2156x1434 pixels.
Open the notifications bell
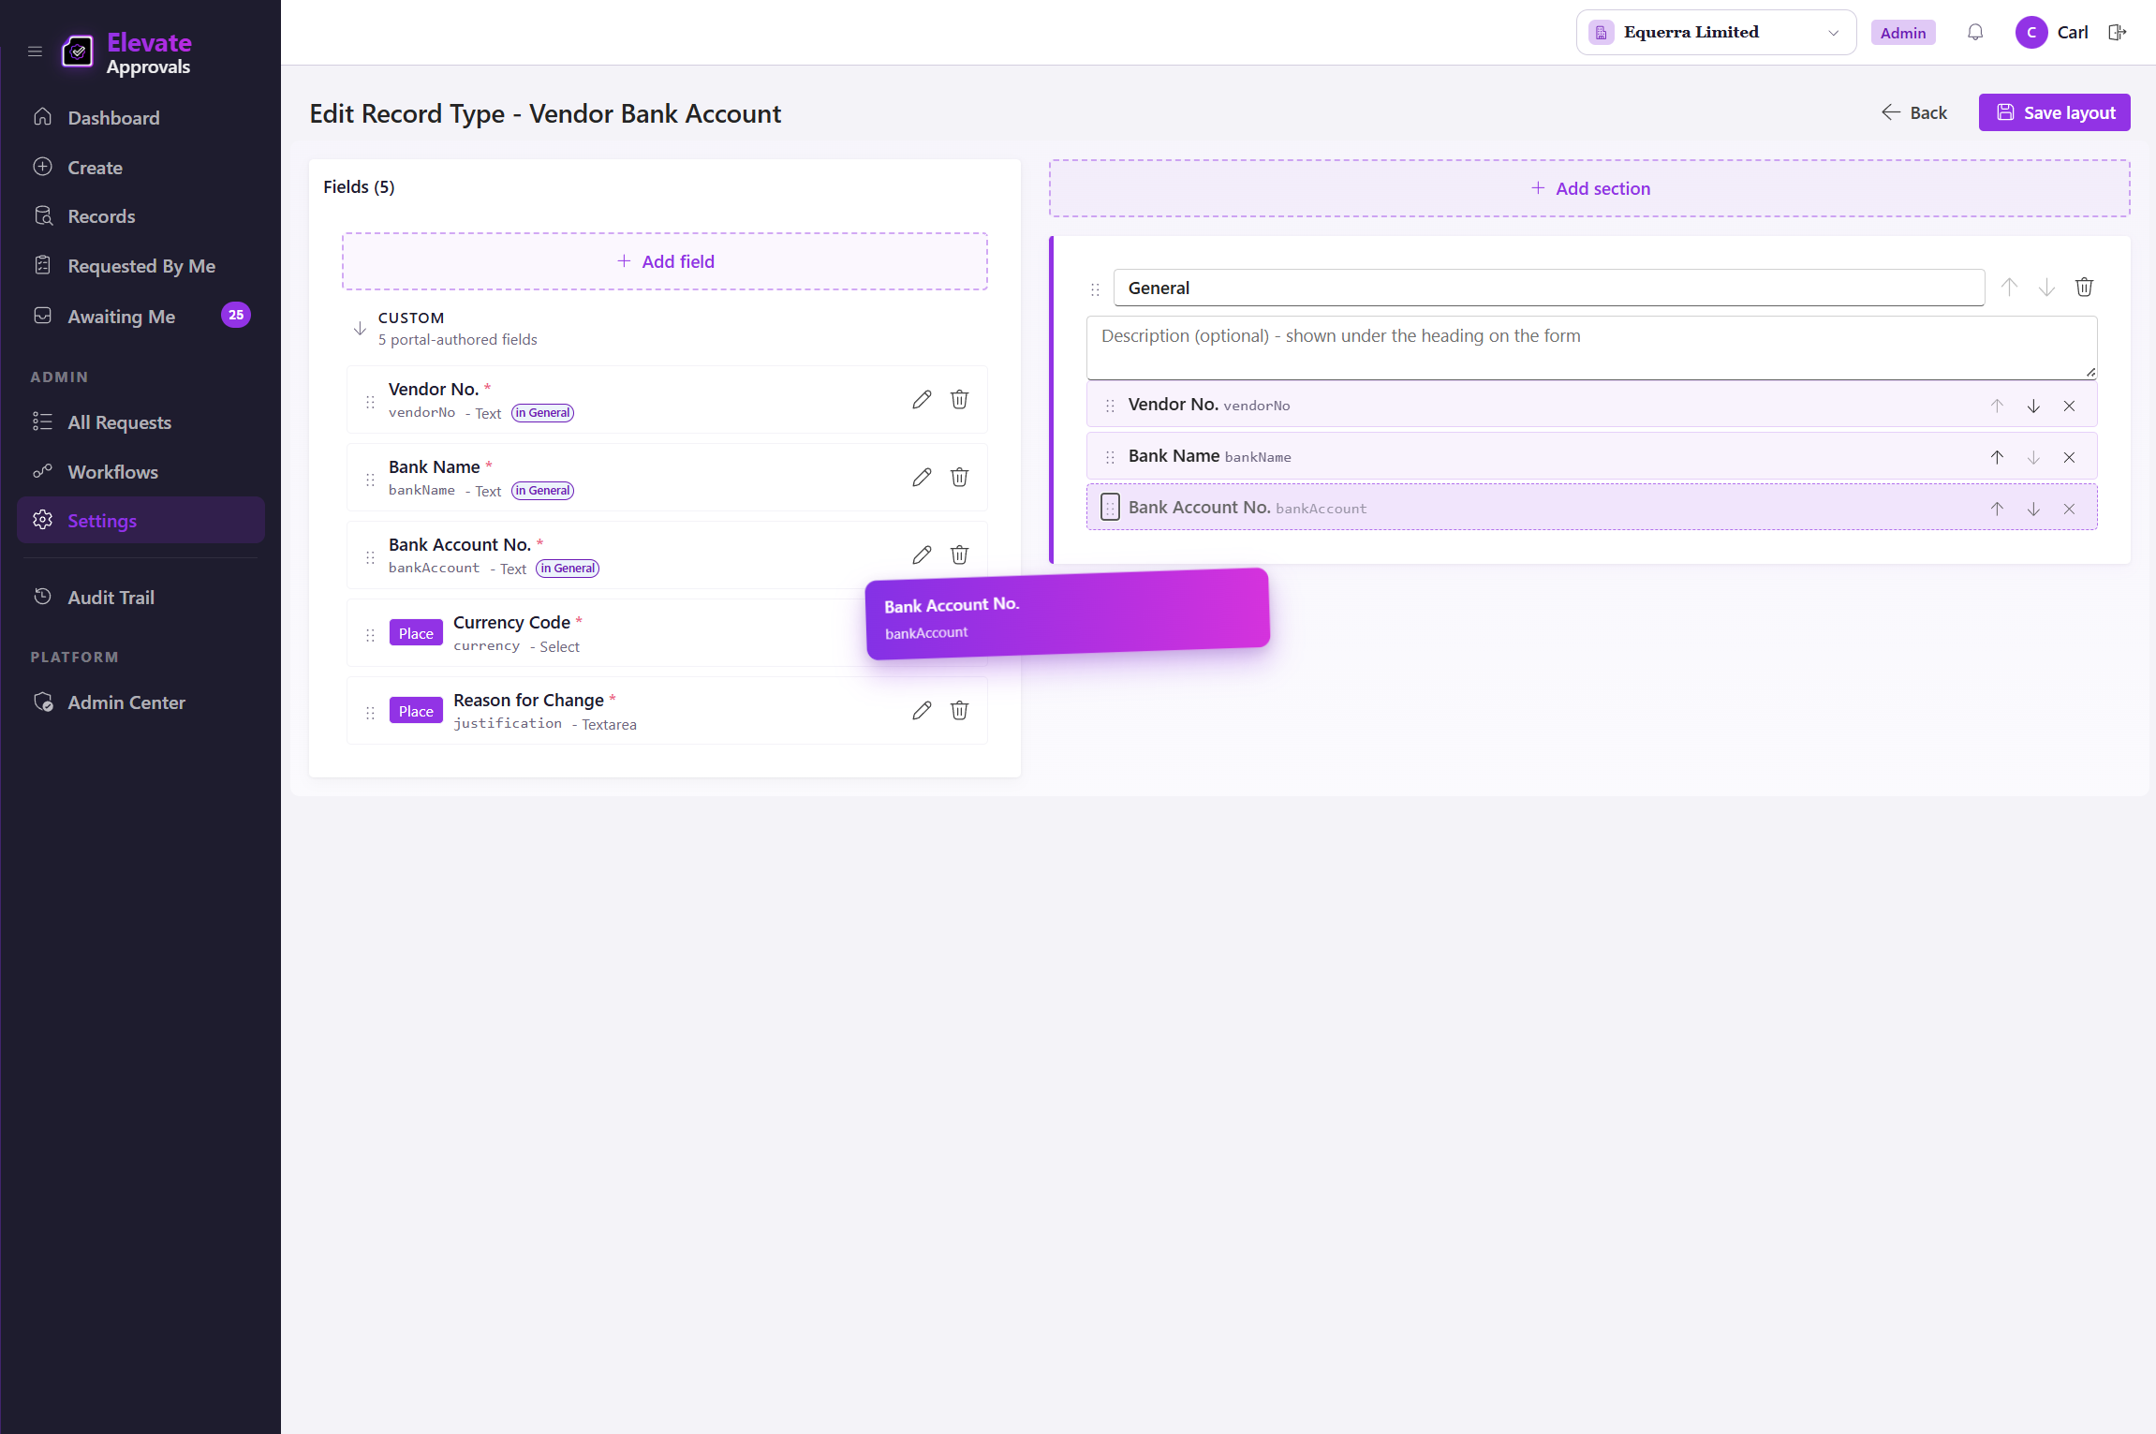tap(1975, 33)
